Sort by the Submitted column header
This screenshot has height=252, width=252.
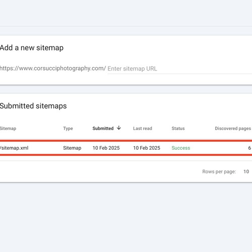[103, 129]
